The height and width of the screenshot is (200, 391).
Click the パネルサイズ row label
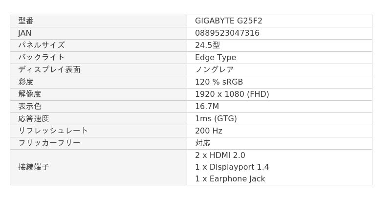coord(42,45)
